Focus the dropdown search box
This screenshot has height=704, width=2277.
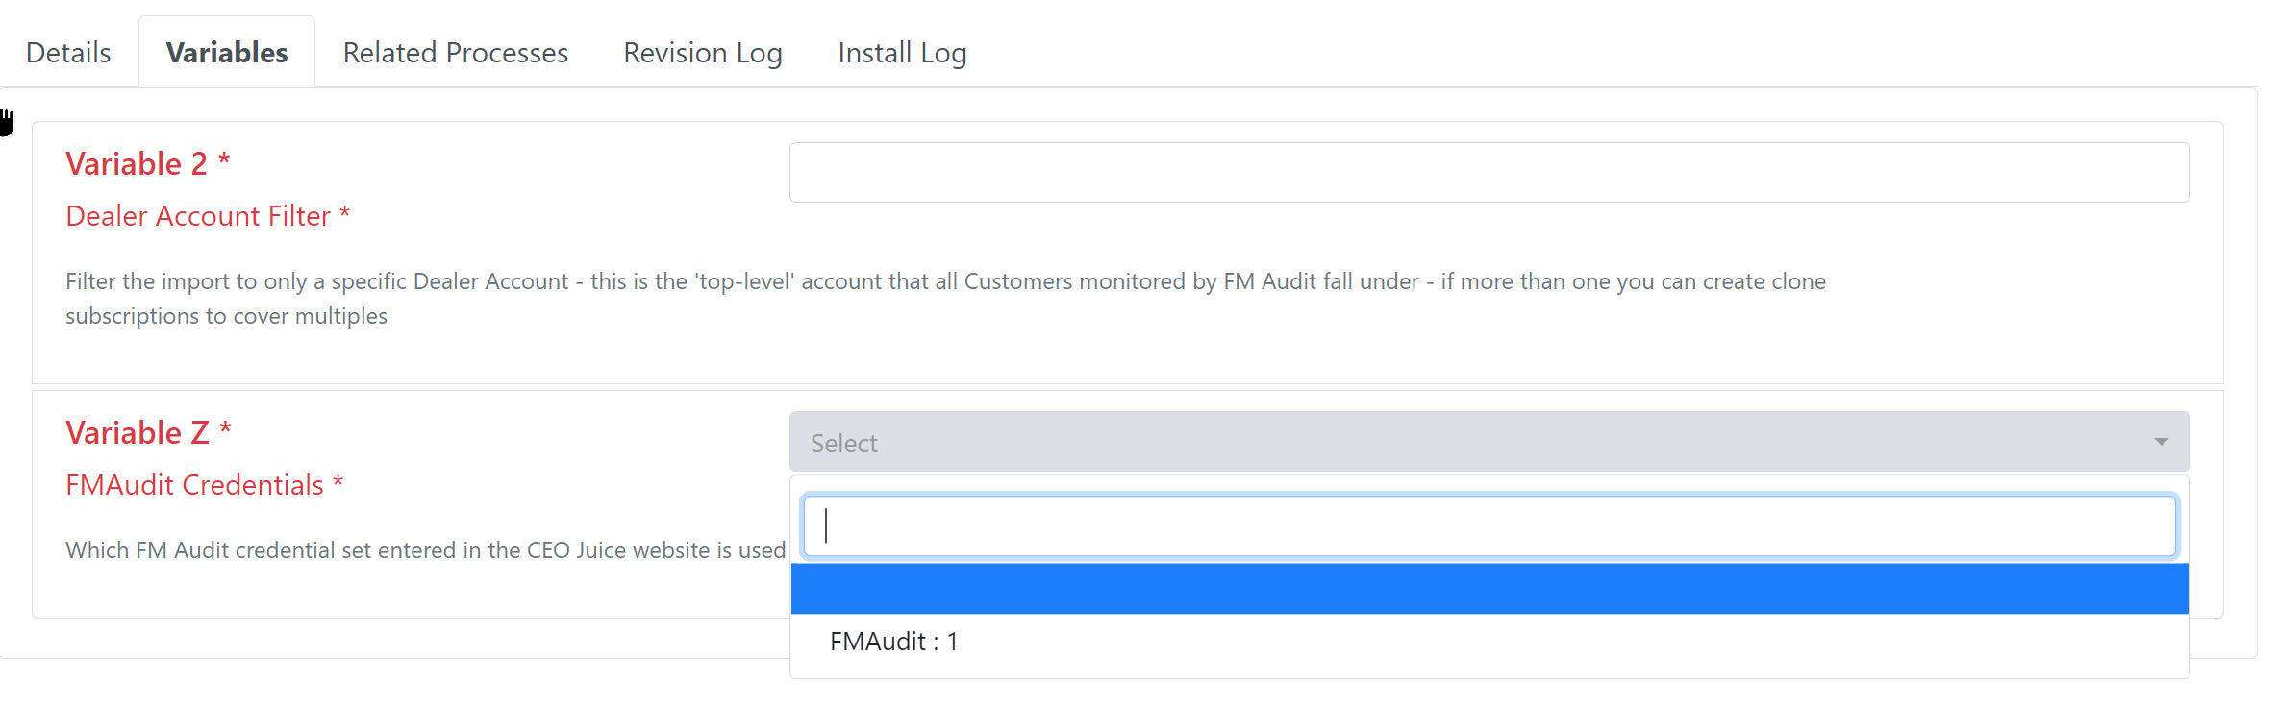1489,526
